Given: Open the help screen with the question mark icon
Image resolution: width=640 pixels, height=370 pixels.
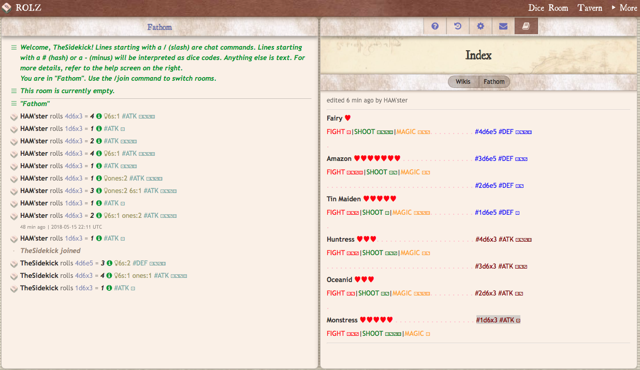Looking at the screenshot, I should click(x=434, y=25).
